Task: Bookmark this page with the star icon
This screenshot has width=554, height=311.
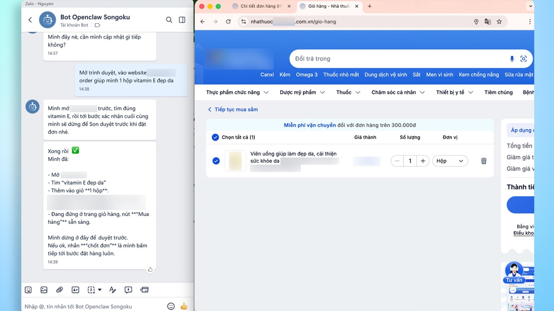Action: click(499, 22)
